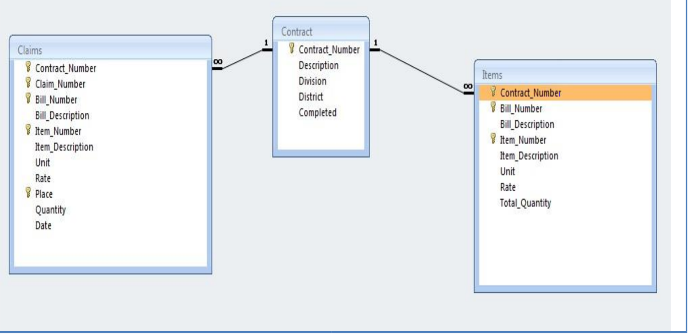Click key icon beside Place field
690x336 pixels.
28,192
